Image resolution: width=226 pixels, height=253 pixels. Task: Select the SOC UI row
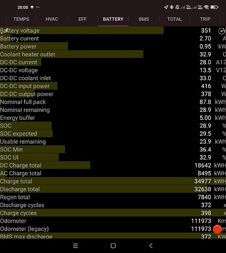[113, 157]
